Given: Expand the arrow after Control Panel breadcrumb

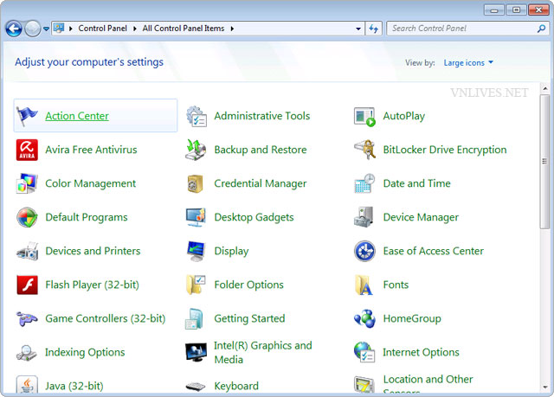Looking at the screenshot, I should pyautogui.click(x=135, y=29).
